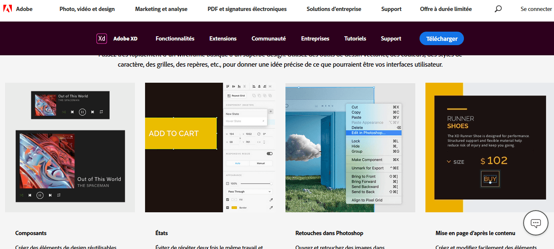Go to Entreprises tab

click(315, 38)
